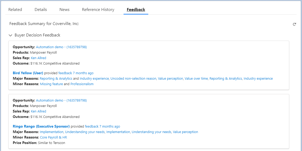
Task: Click second Reporting & Analytics link after Value over time
Action: click(x=226, y=78)
